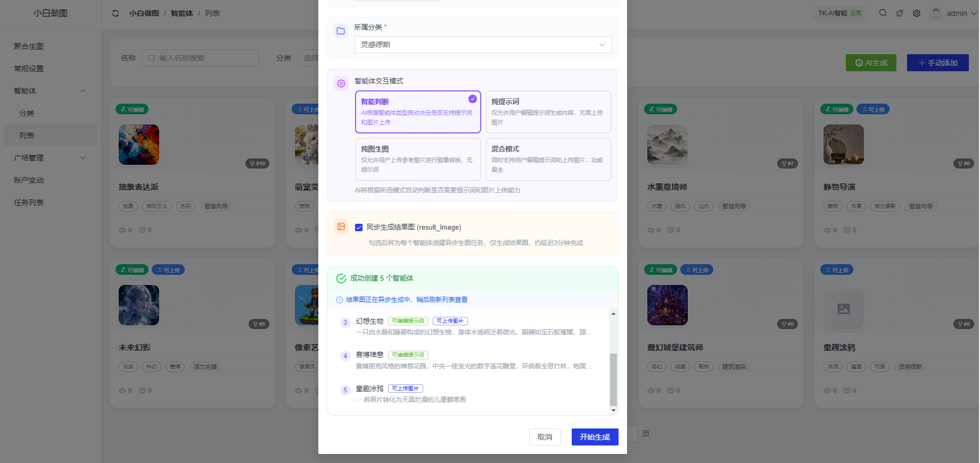Click comment icon on 静物导演 card
980x463 pixels.
click(847, 230)
